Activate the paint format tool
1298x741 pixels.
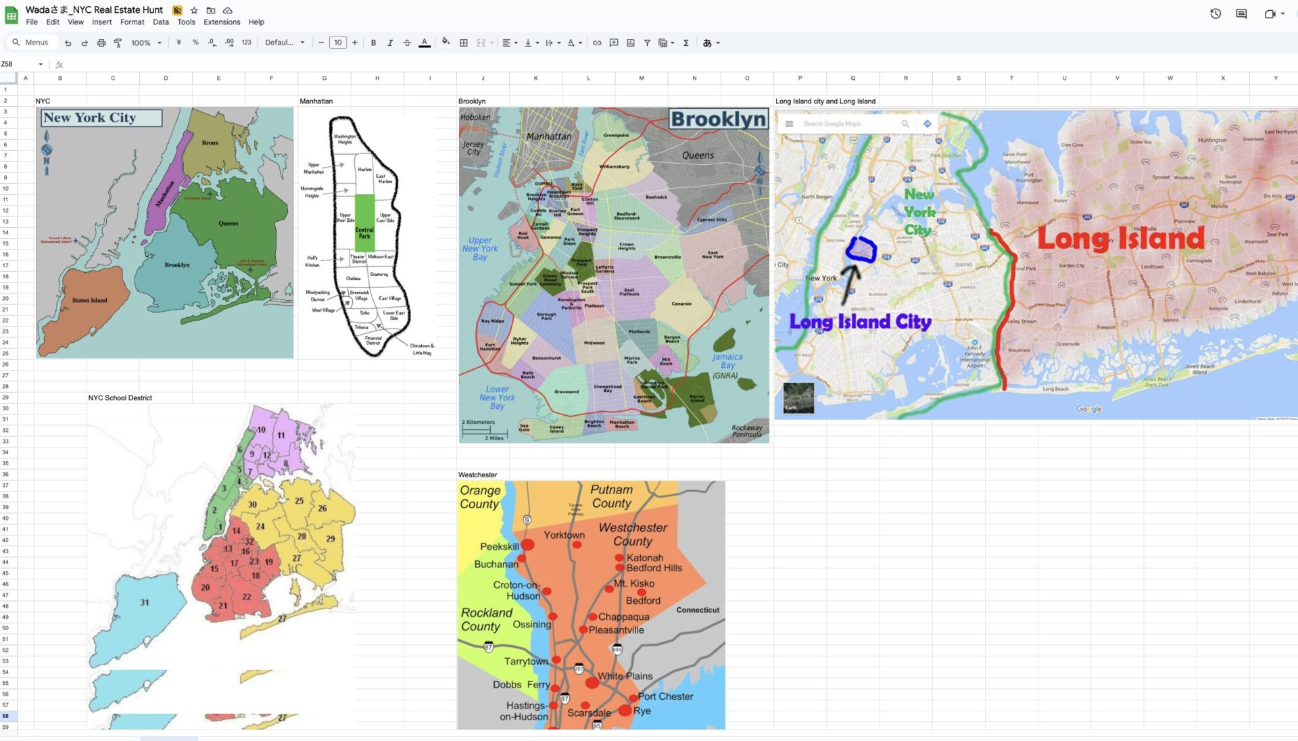pyautogui.click(x=118, y=43)
